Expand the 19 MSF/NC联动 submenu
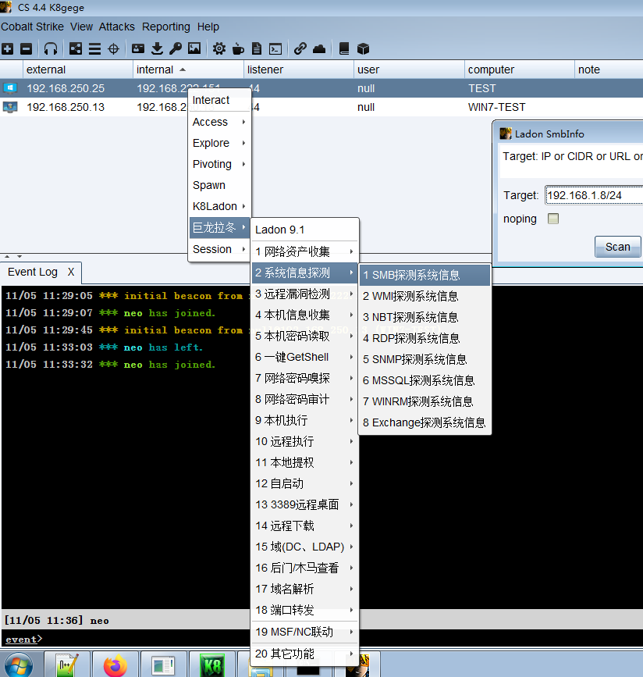The width and height of the screenshot is (643, 677). click(304, 632)
